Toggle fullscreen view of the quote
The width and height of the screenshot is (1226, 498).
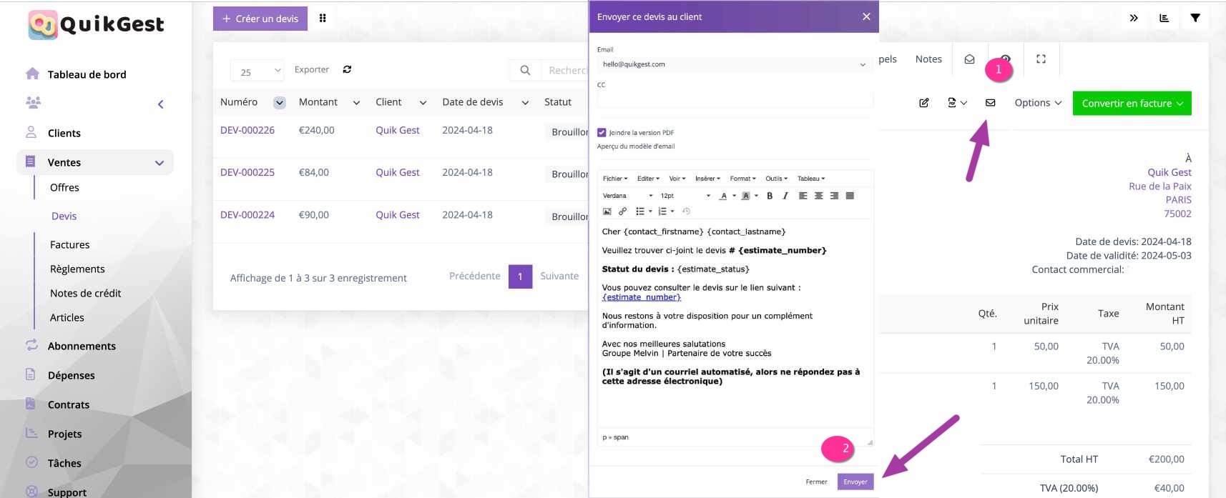(x=1041, y=59)
